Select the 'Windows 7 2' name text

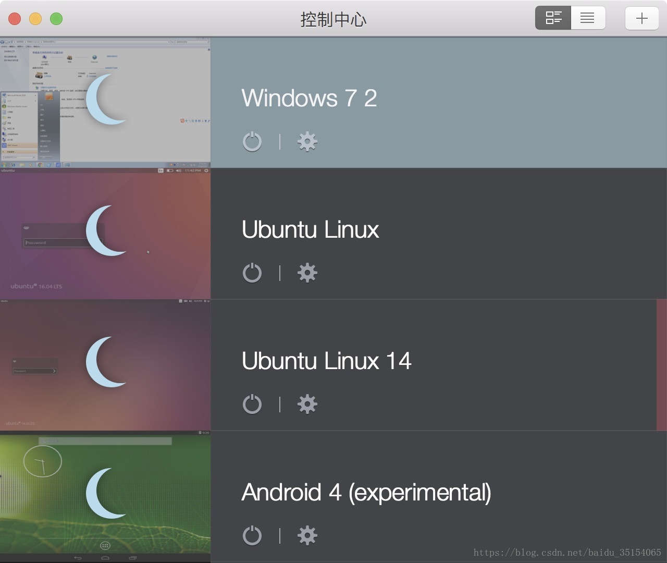pos(310,98)
